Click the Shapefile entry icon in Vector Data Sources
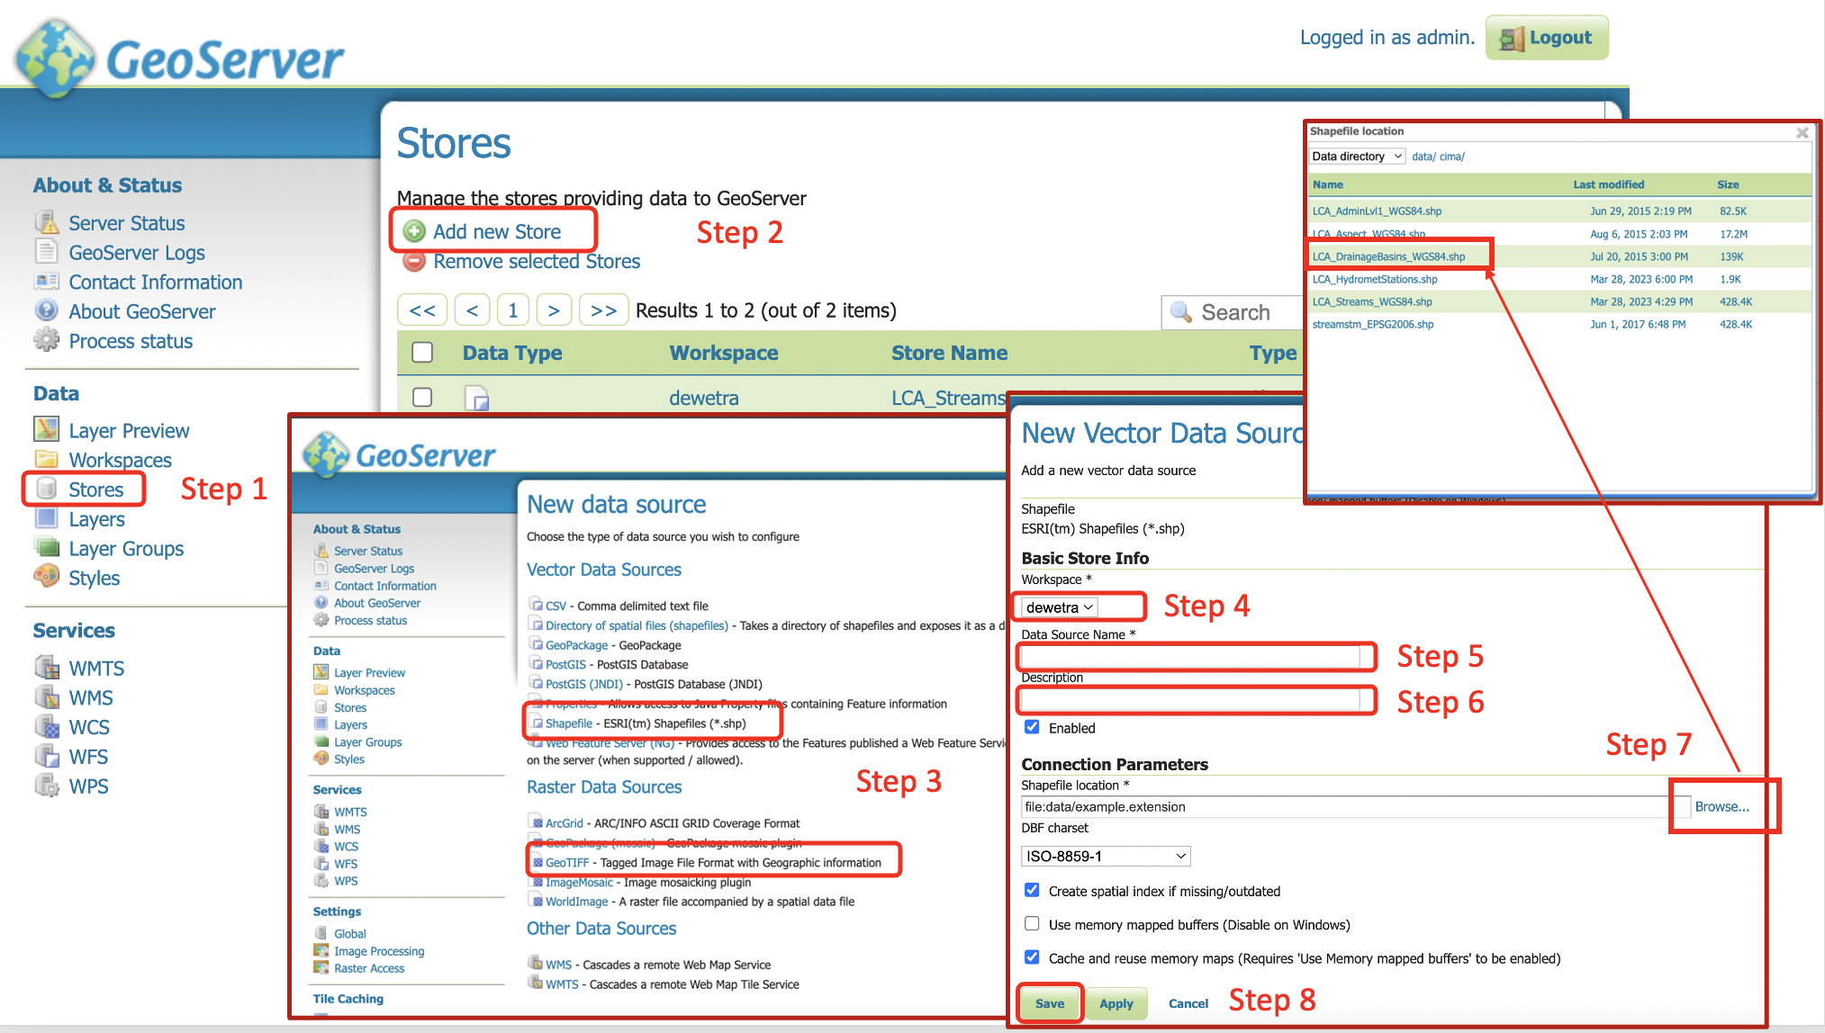Viewport: 1825px width, 1033px height. [x=537, y=723]
